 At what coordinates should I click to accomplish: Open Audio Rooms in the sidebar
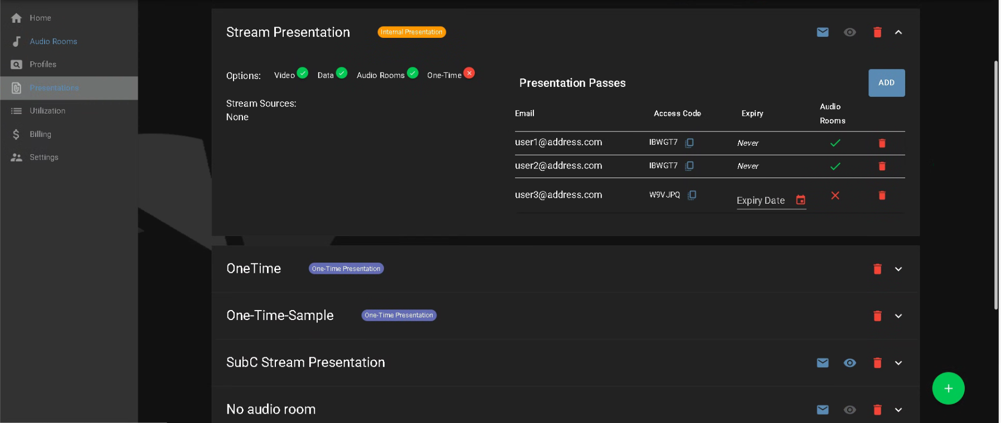[x=53, y=41]
